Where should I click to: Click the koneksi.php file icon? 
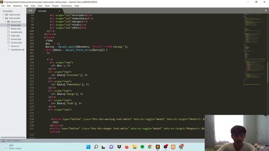[8, 32]
